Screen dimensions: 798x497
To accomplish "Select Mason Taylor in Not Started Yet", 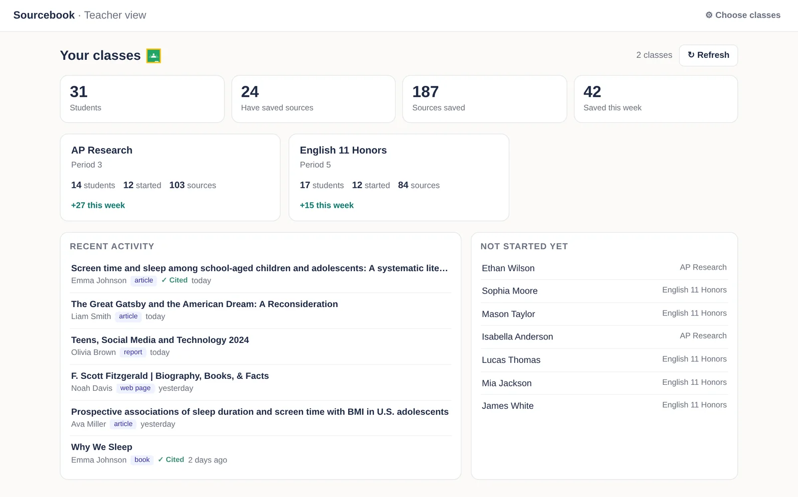I will pos(604,314).
